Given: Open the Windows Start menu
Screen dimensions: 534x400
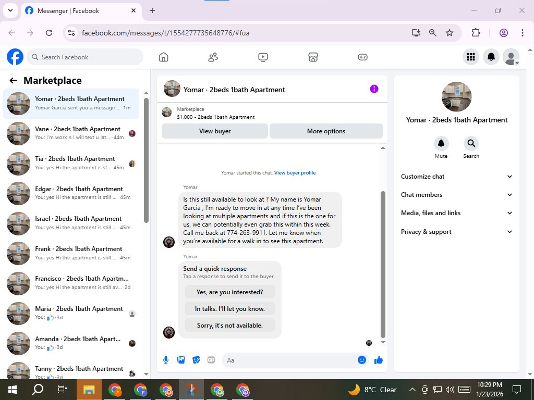Looking at the screenshot, I should tap(13, 390).
